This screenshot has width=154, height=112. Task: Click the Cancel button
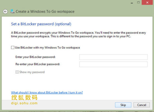[142, 105]
